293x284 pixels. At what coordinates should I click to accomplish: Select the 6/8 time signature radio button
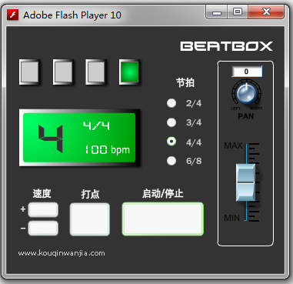171,161
